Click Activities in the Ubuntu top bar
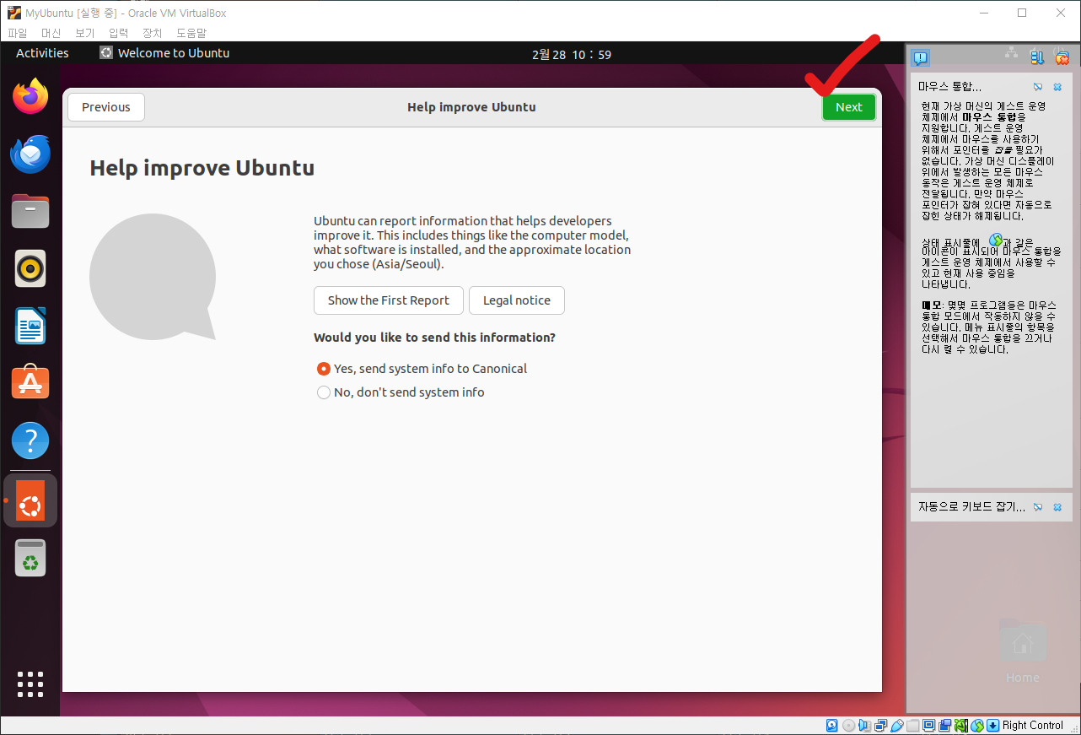Screen dimensions: 1081x735 42,53
